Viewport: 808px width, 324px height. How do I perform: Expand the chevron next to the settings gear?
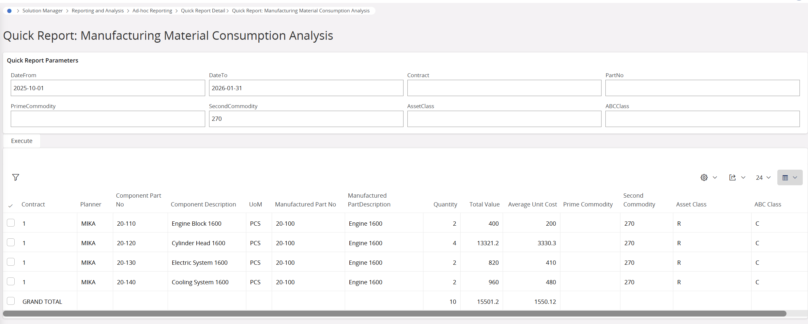(715, 177)
